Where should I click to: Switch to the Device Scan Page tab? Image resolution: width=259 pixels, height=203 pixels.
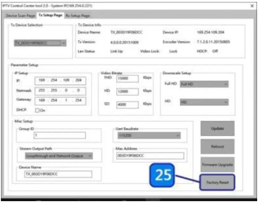20,16
